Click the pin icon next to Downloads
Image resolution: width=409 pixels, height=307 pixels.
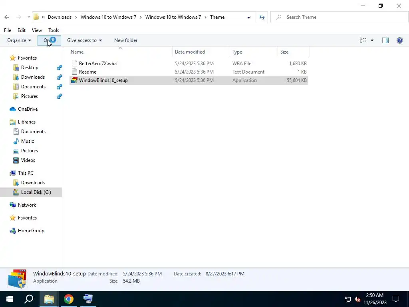point(60,77)
